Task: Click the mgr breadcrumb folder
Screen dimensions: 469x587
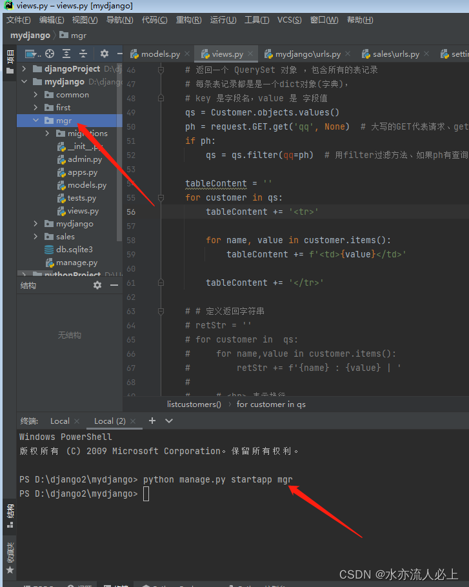Action: point(73,35)
